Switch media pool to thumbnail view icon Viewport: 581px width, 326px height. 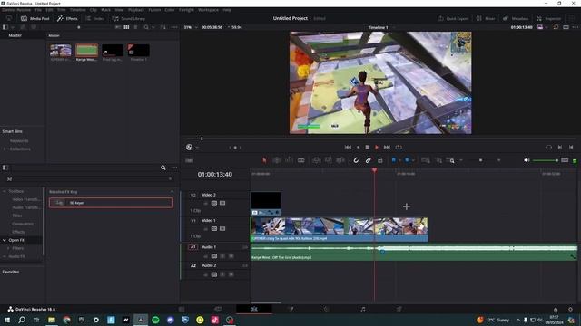pyautogui.click(x=126, y=27)
